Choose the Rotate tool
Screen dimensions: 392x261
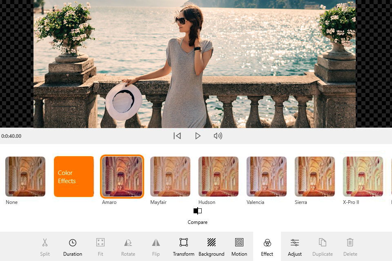[x=128, y=246]
